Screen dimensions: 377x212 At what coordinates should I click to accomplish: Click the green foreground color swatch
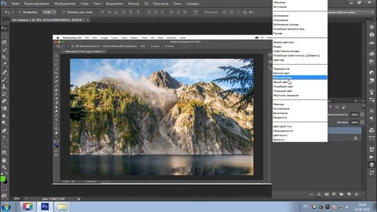[x=2, y=179]
